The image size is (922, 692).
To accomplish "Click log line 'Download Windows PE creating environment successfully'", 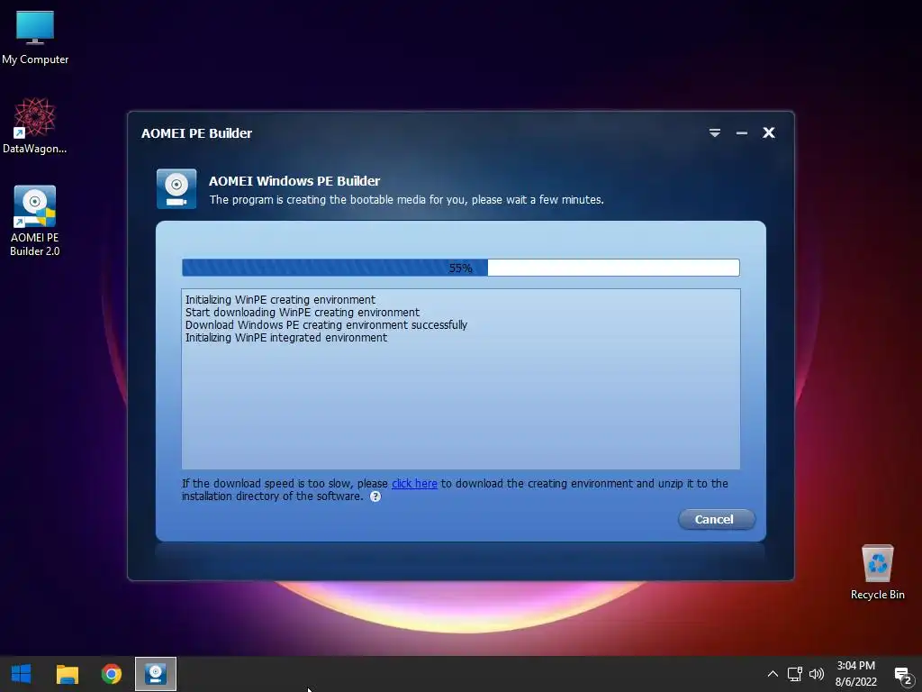I will (x=326, y=324).
